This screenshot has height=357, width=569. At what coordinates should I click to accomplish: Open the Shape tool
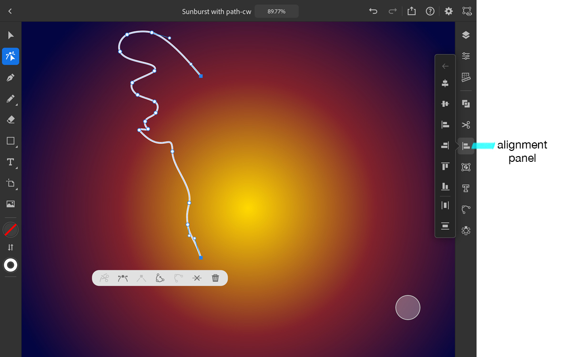(x=10, y=141)
